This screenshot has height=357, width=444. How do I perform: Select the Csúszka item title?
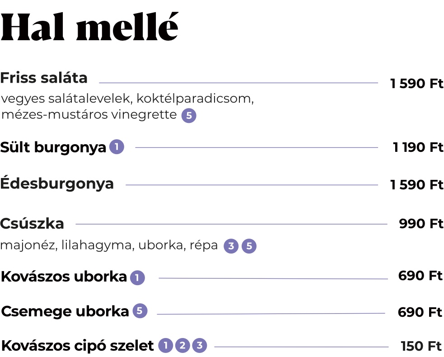(x=32, y=224)
